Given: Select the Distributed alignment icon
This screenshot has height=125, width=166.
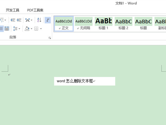Looking at the screenshot, I should click(x=7, y=28).
